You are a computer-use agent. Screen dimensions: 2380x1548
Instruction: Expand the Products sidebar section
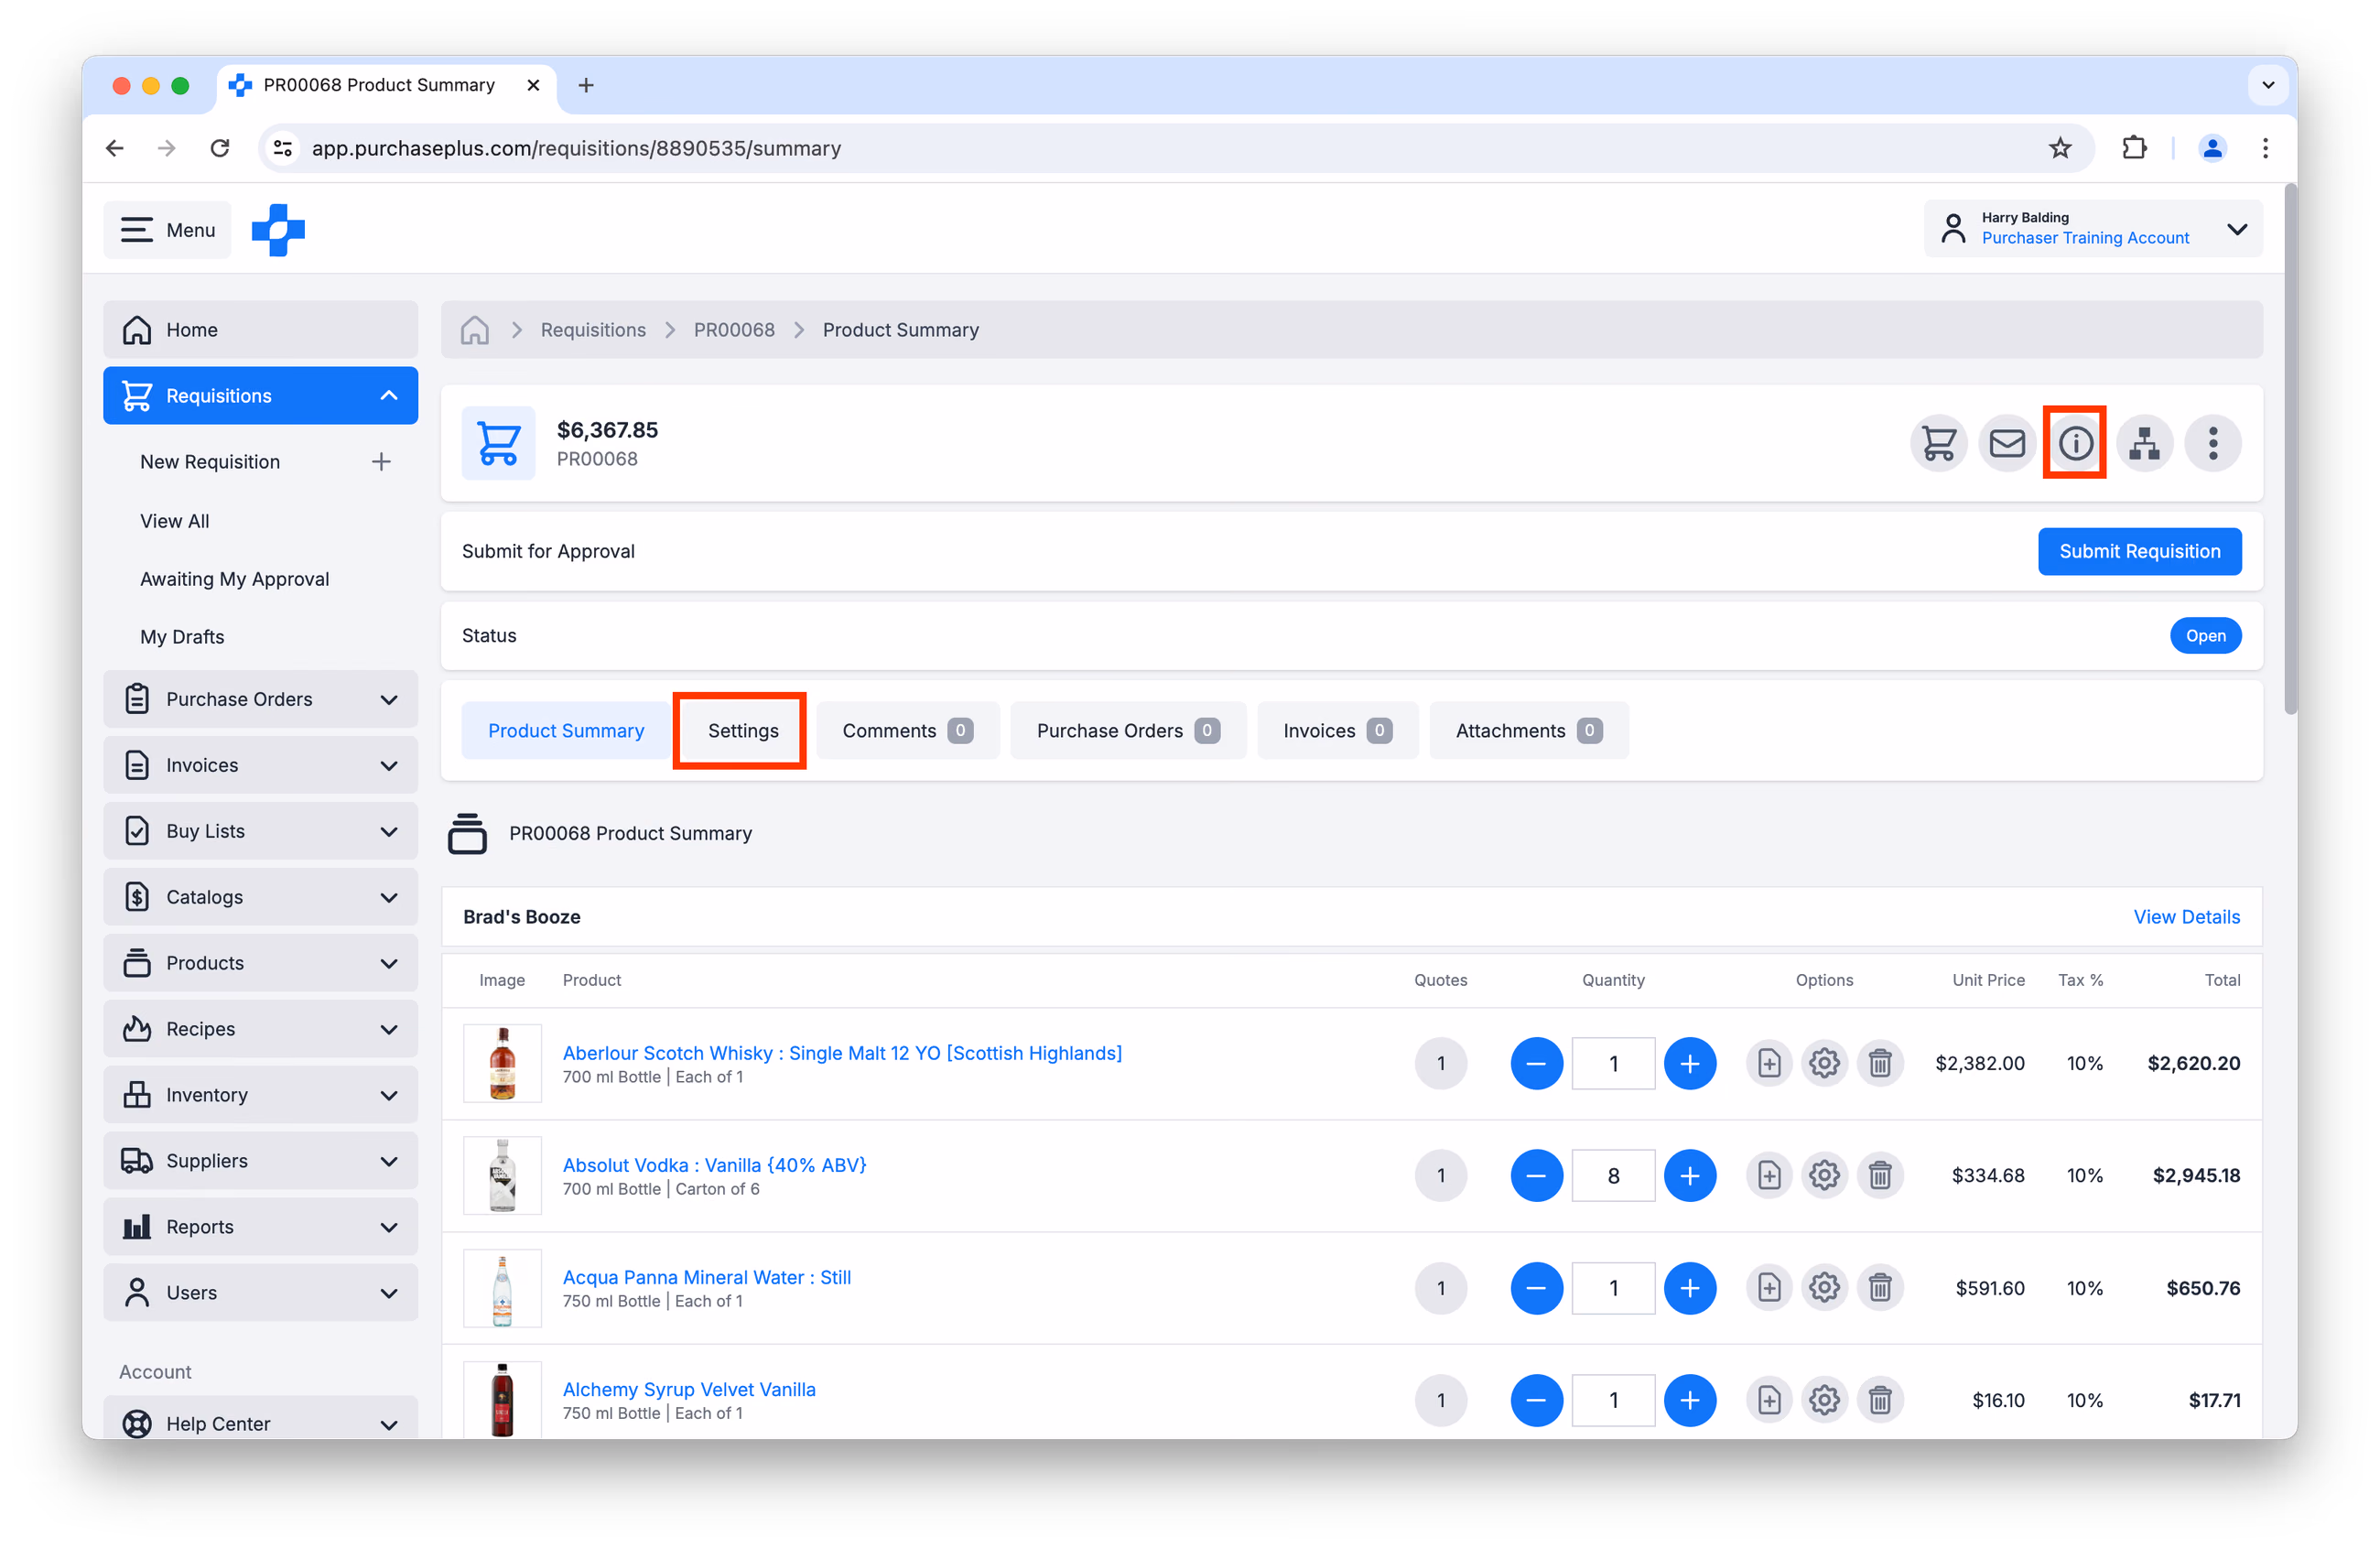coord(389,964)
